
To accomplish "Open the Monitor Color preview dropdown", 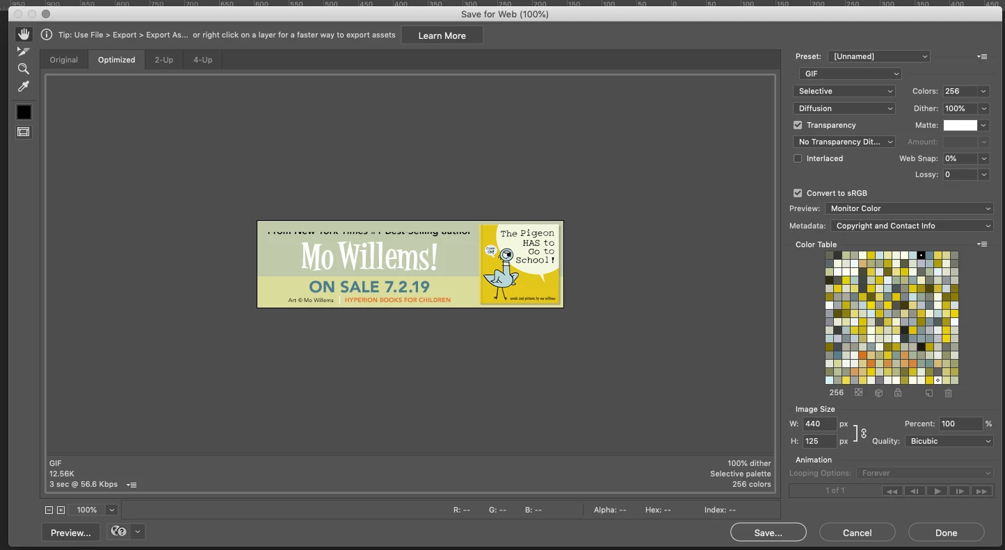I will click(x=909, y=208).
